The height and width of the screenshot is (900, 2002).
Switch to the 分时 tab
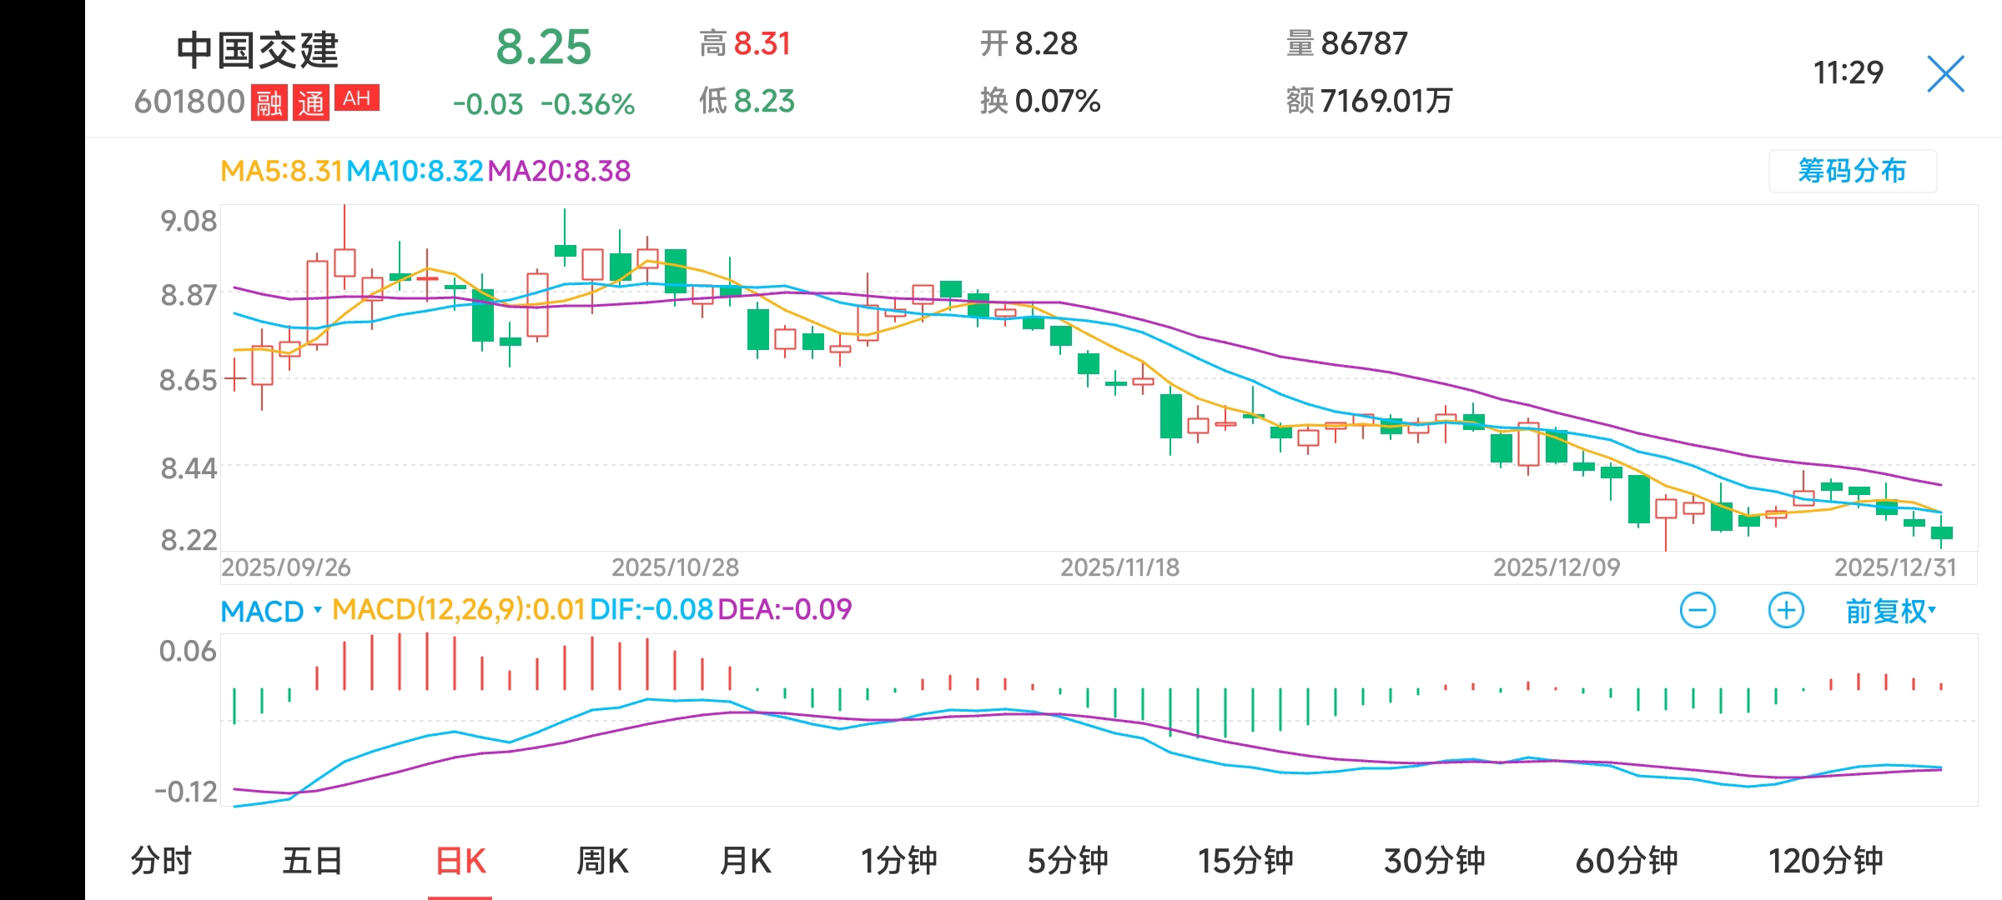pos(161,860)
